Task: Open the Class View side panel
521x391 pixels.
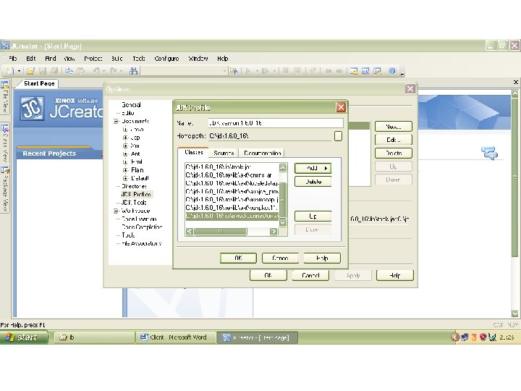Action: pos(5,143)
